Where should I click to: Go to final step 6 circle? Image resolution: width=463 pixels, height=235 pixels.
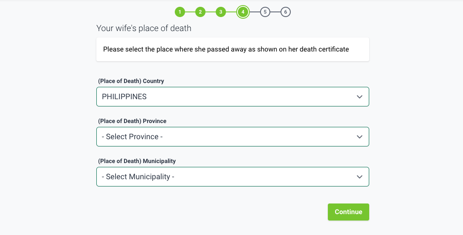[x=286, y=12]
